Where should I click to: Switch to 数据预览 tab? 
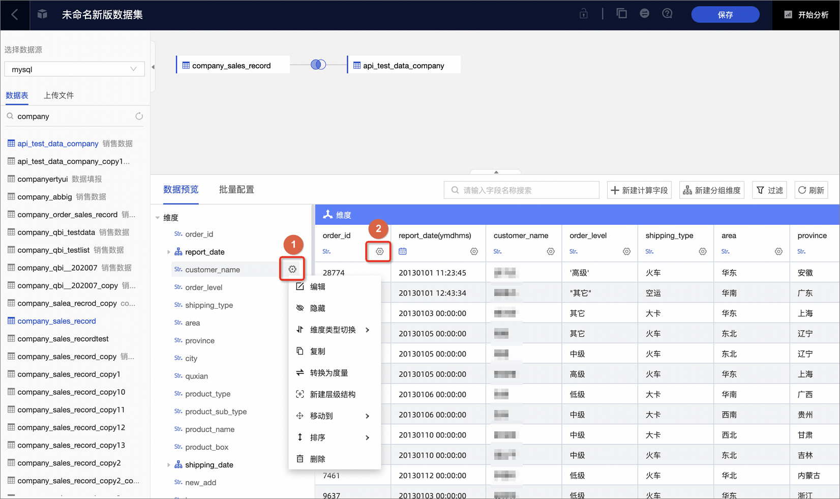tap(181, 189)
